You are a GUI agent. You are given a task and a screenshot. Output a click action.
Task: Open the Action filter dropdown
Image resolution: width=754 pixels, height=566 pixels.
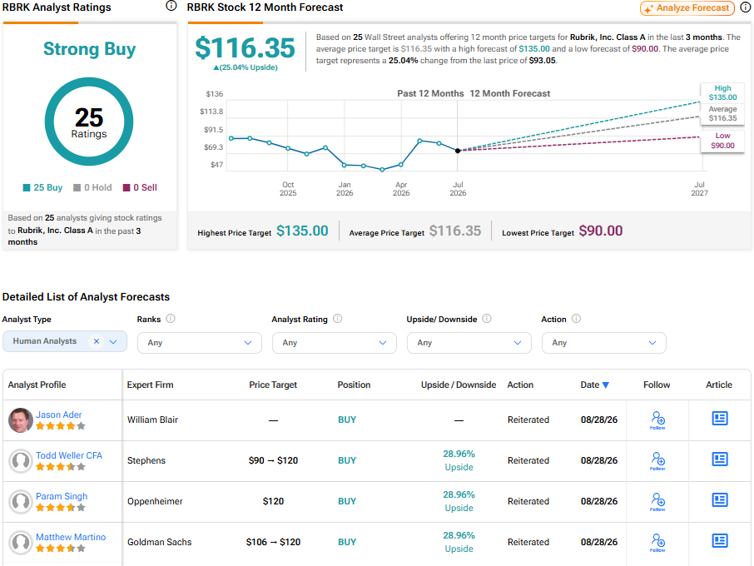click(x=604, y=343)
